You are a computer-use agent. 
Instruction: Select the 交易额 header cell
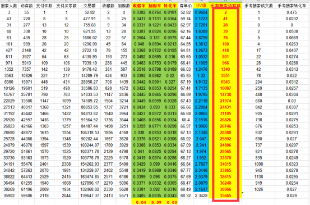(90, 6)
